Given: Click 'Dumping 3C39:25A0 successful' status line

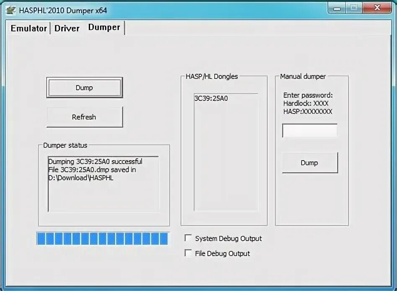Looking at the screenshot, I should (x=95, y=161).
